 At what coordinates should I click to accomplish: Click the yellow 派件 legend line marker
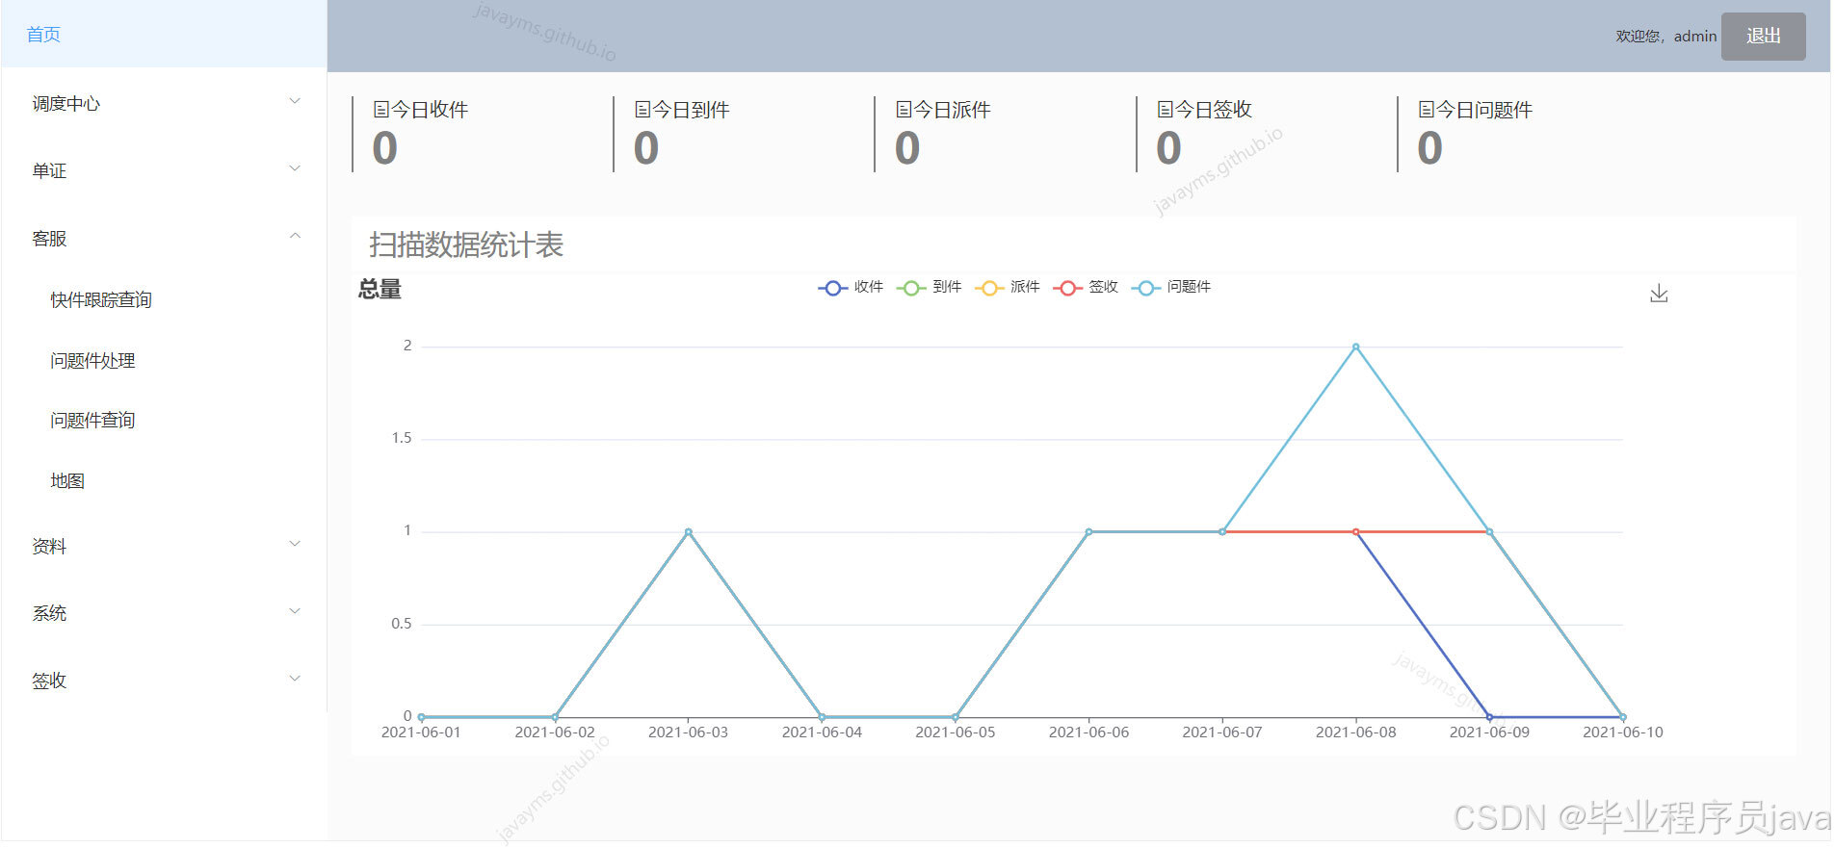[989, 288]
